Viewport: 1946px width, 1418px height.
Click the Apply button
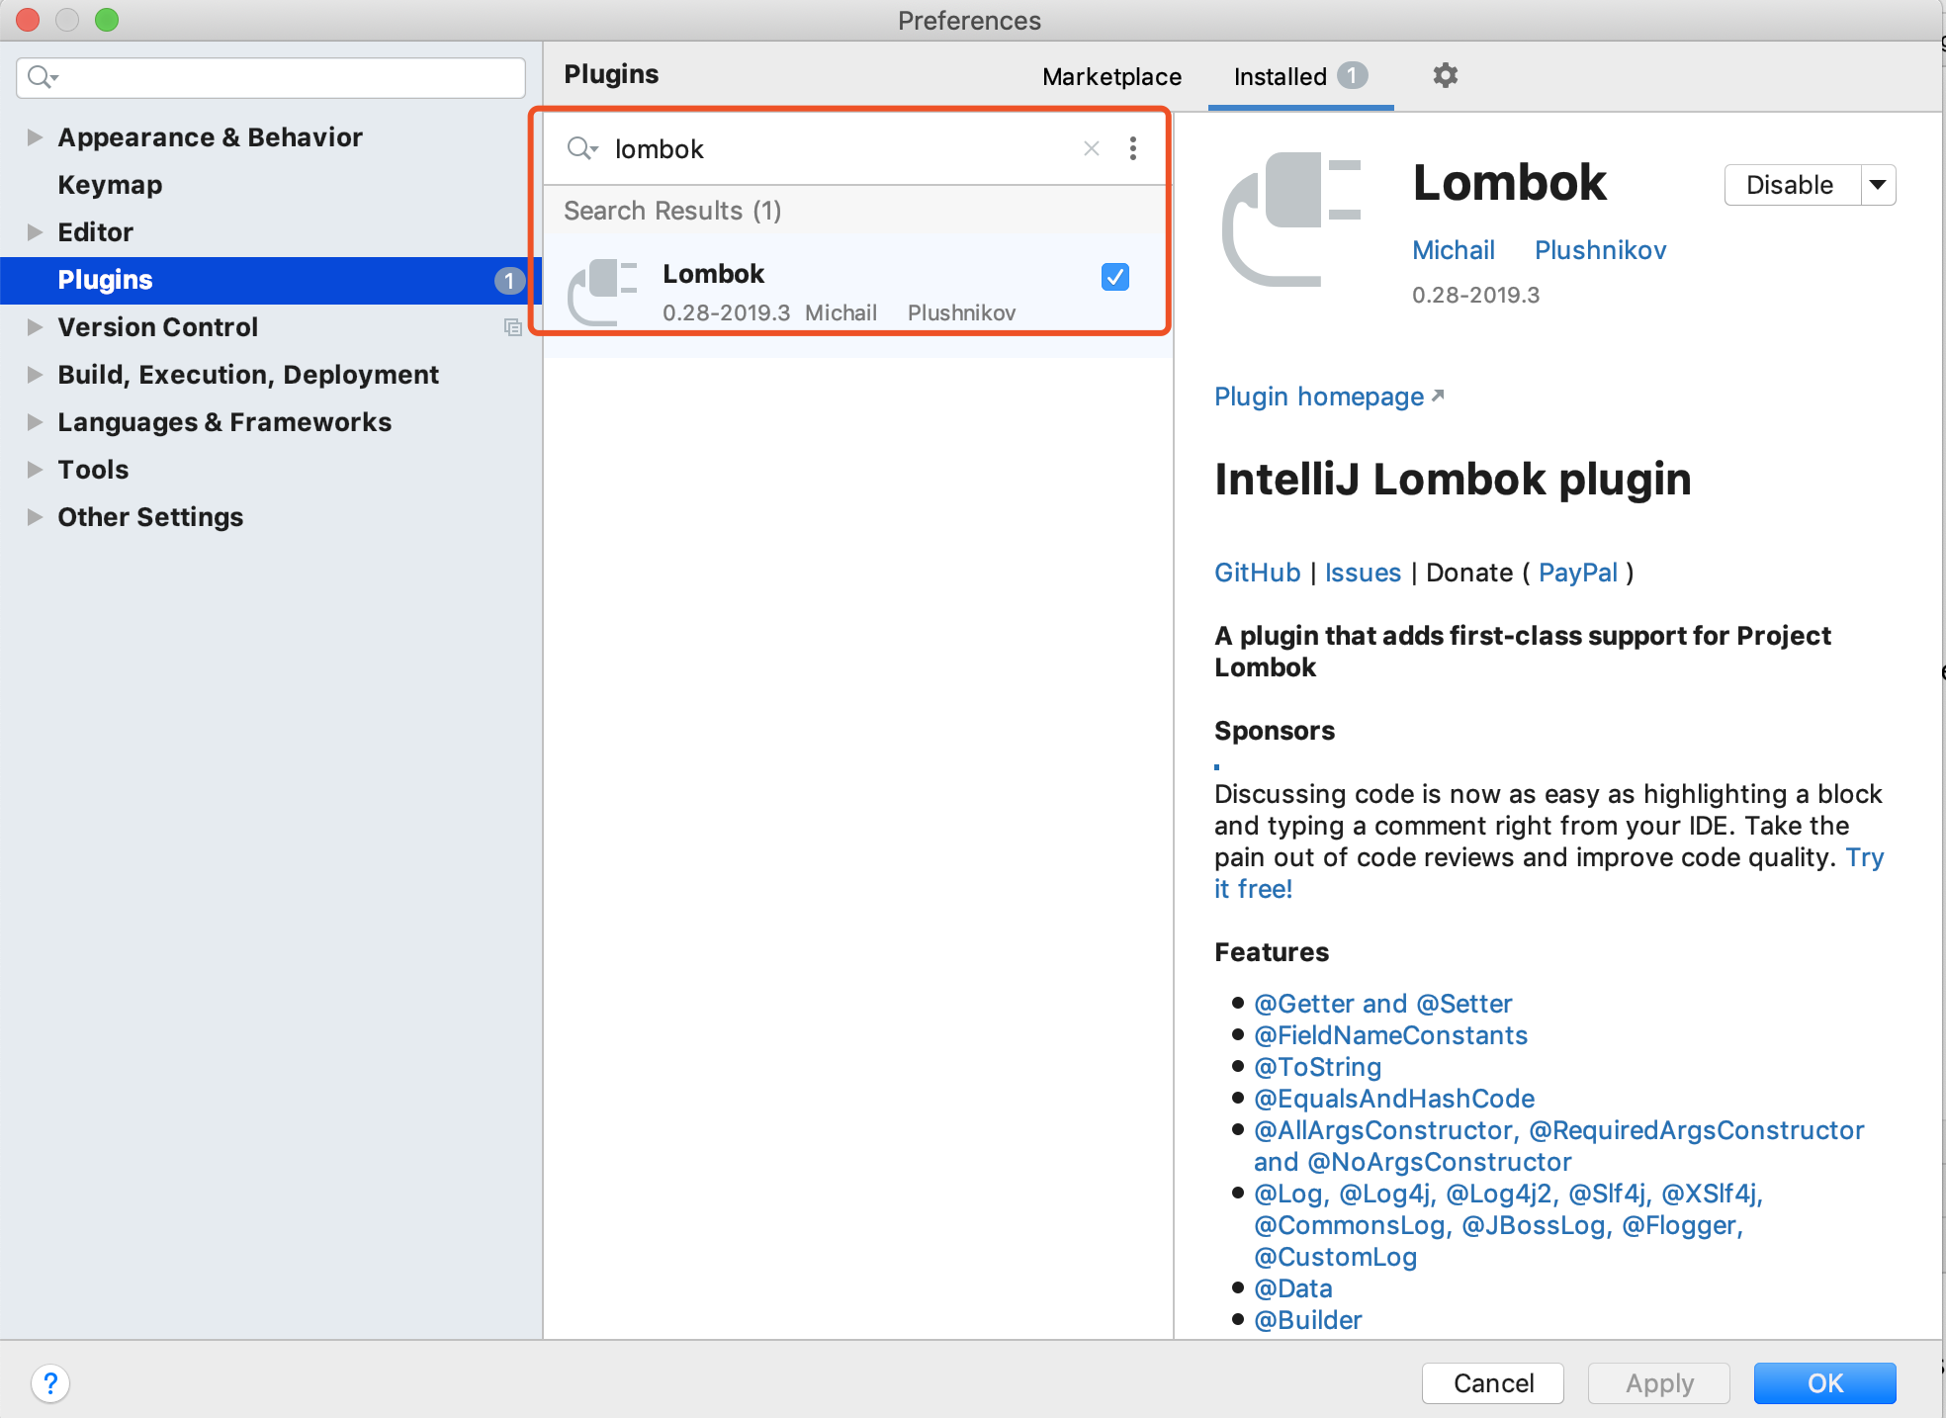pyautogui.click(x=1659, y=1382)
